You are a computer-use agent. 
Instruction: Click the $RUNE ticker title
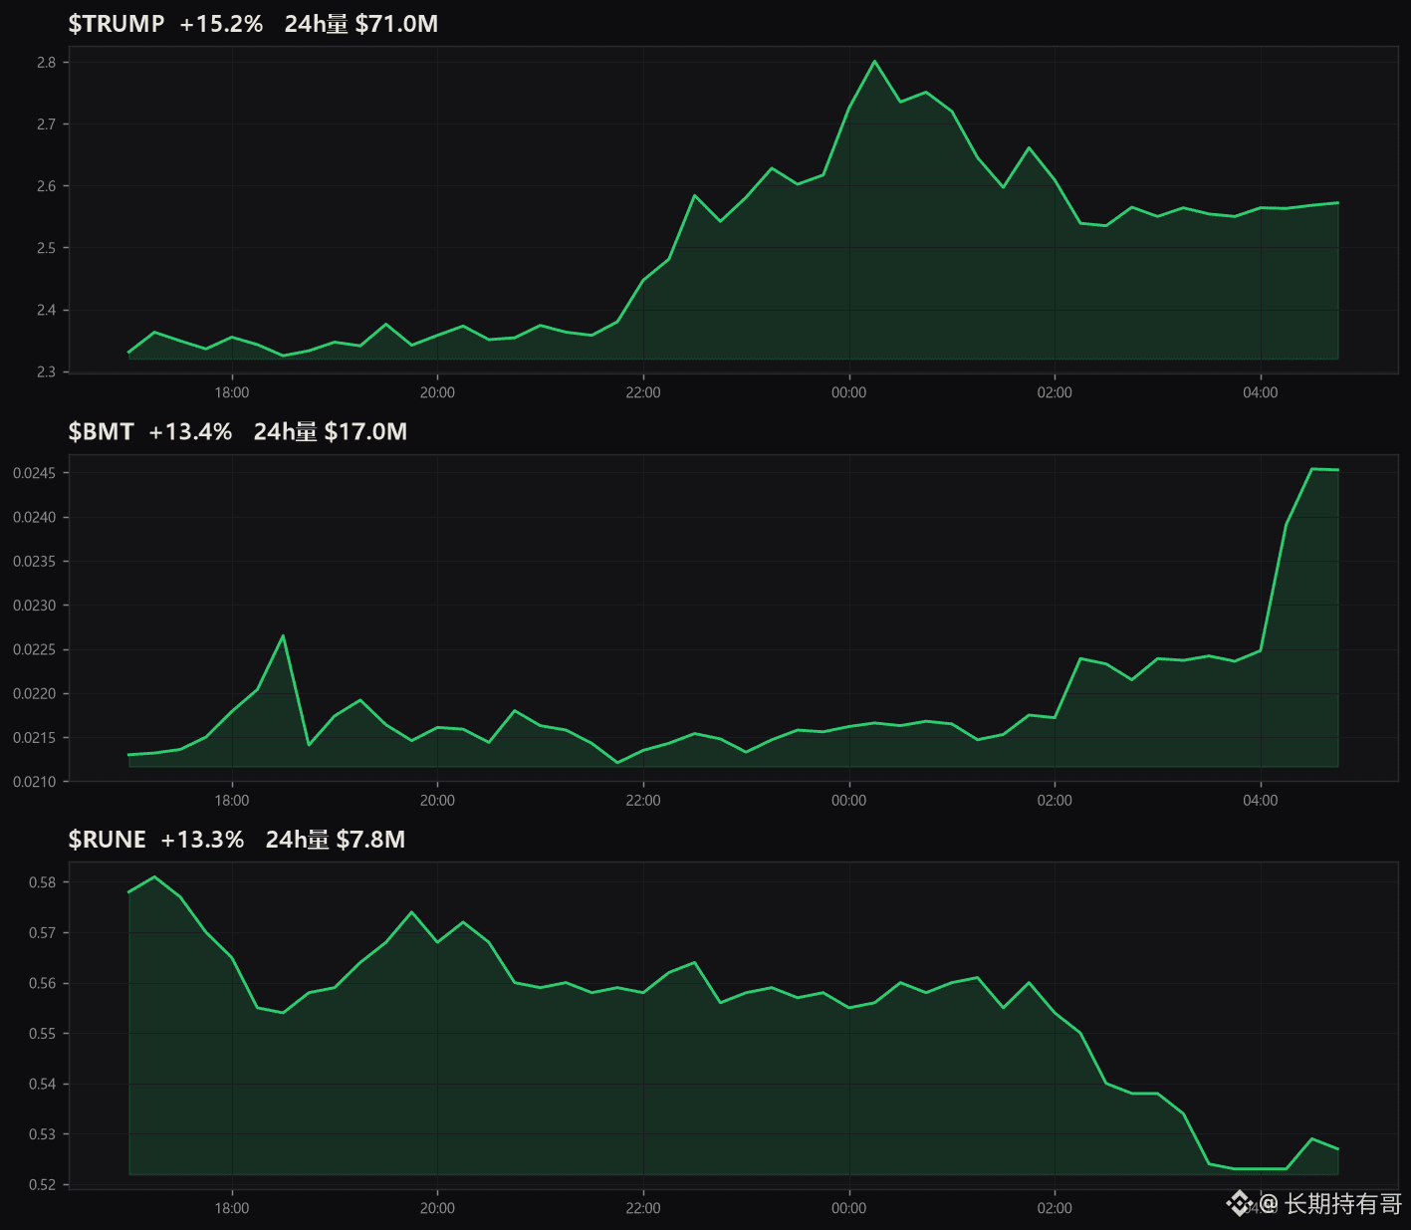(x=107, y=840)
